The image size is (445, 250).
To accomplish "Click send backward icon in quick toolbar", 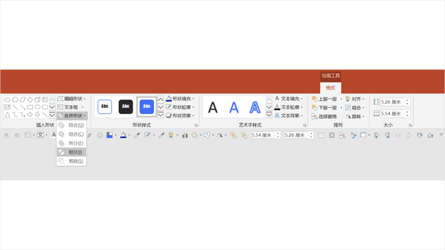I will coord(244,135).
